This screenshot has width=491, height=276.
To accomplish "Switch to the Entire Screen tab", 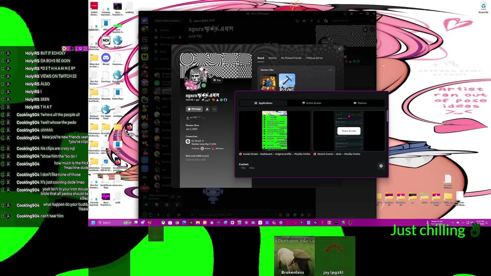I will point(311,103).
